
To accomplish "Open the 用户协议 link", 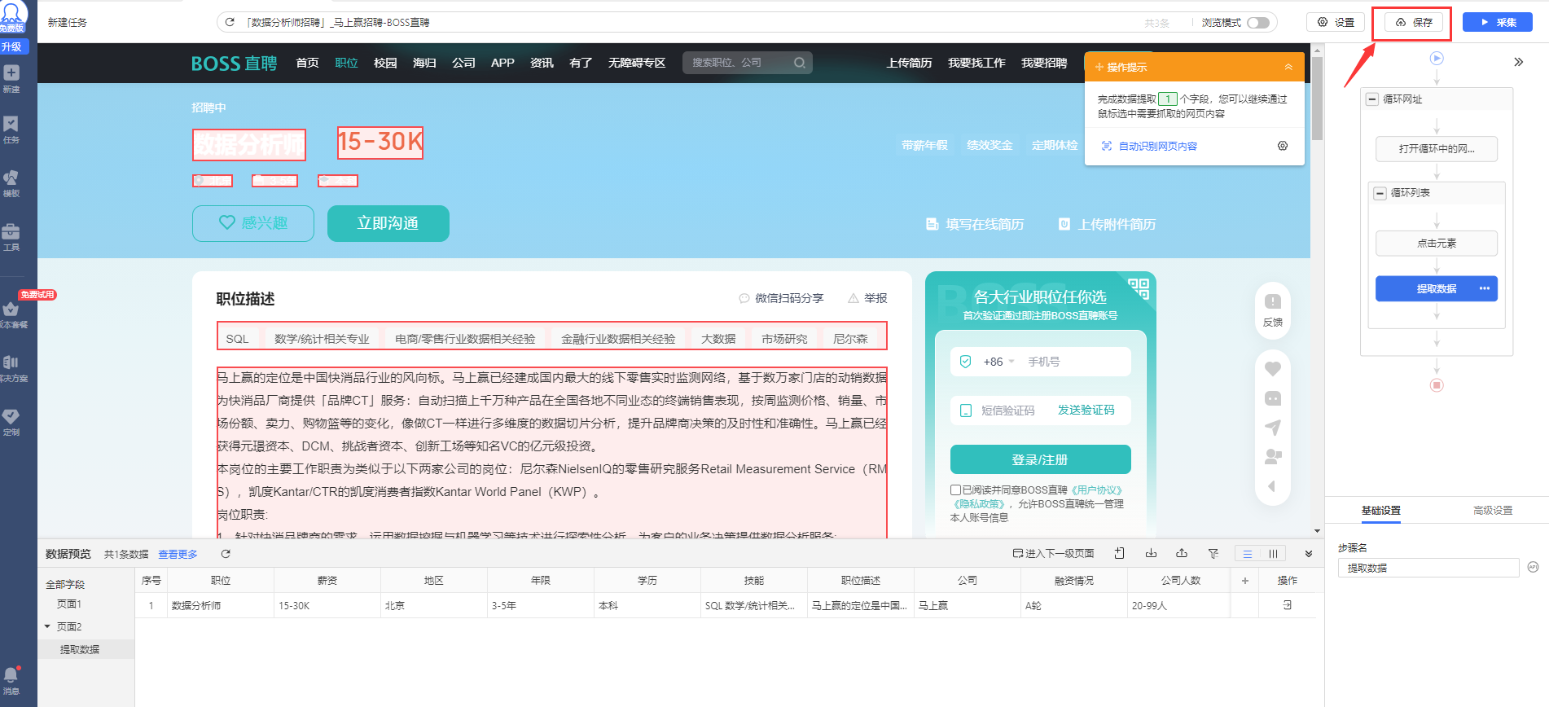I will click(1097, 490).
